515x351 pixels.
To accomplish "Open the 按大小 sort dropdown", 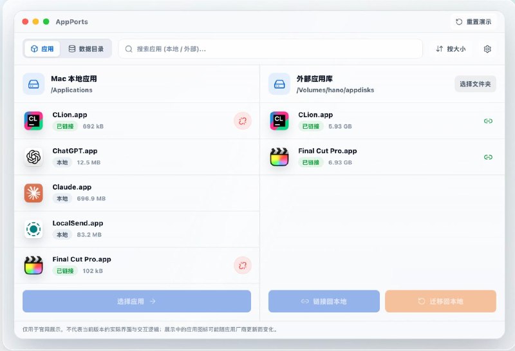I will click(x=451, y=49).
